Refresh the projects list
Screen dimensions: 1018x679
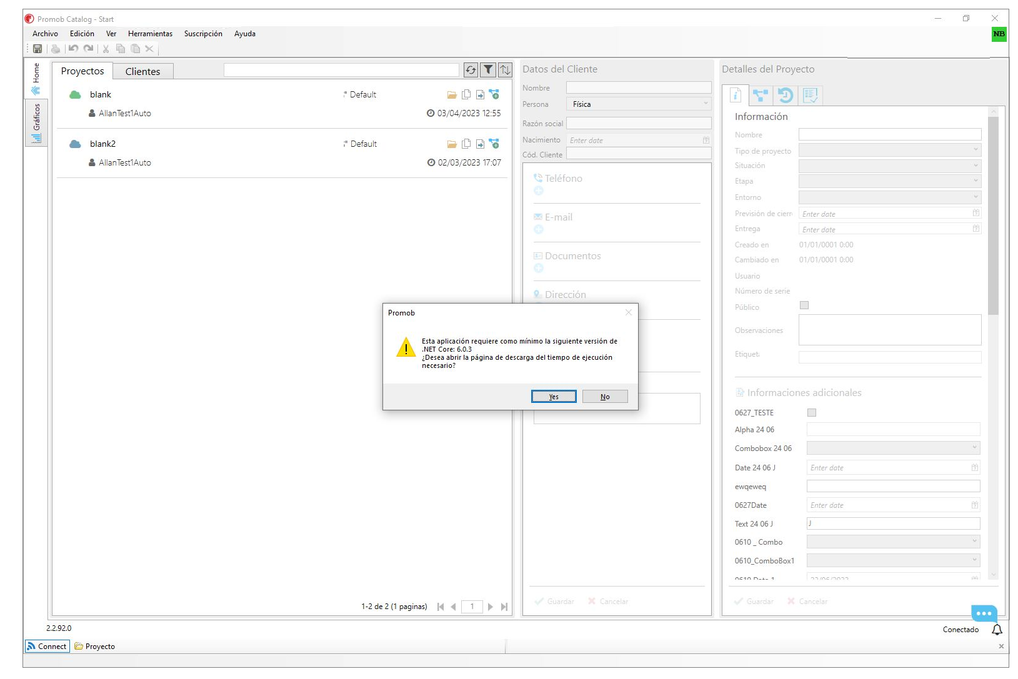(471, 70)
